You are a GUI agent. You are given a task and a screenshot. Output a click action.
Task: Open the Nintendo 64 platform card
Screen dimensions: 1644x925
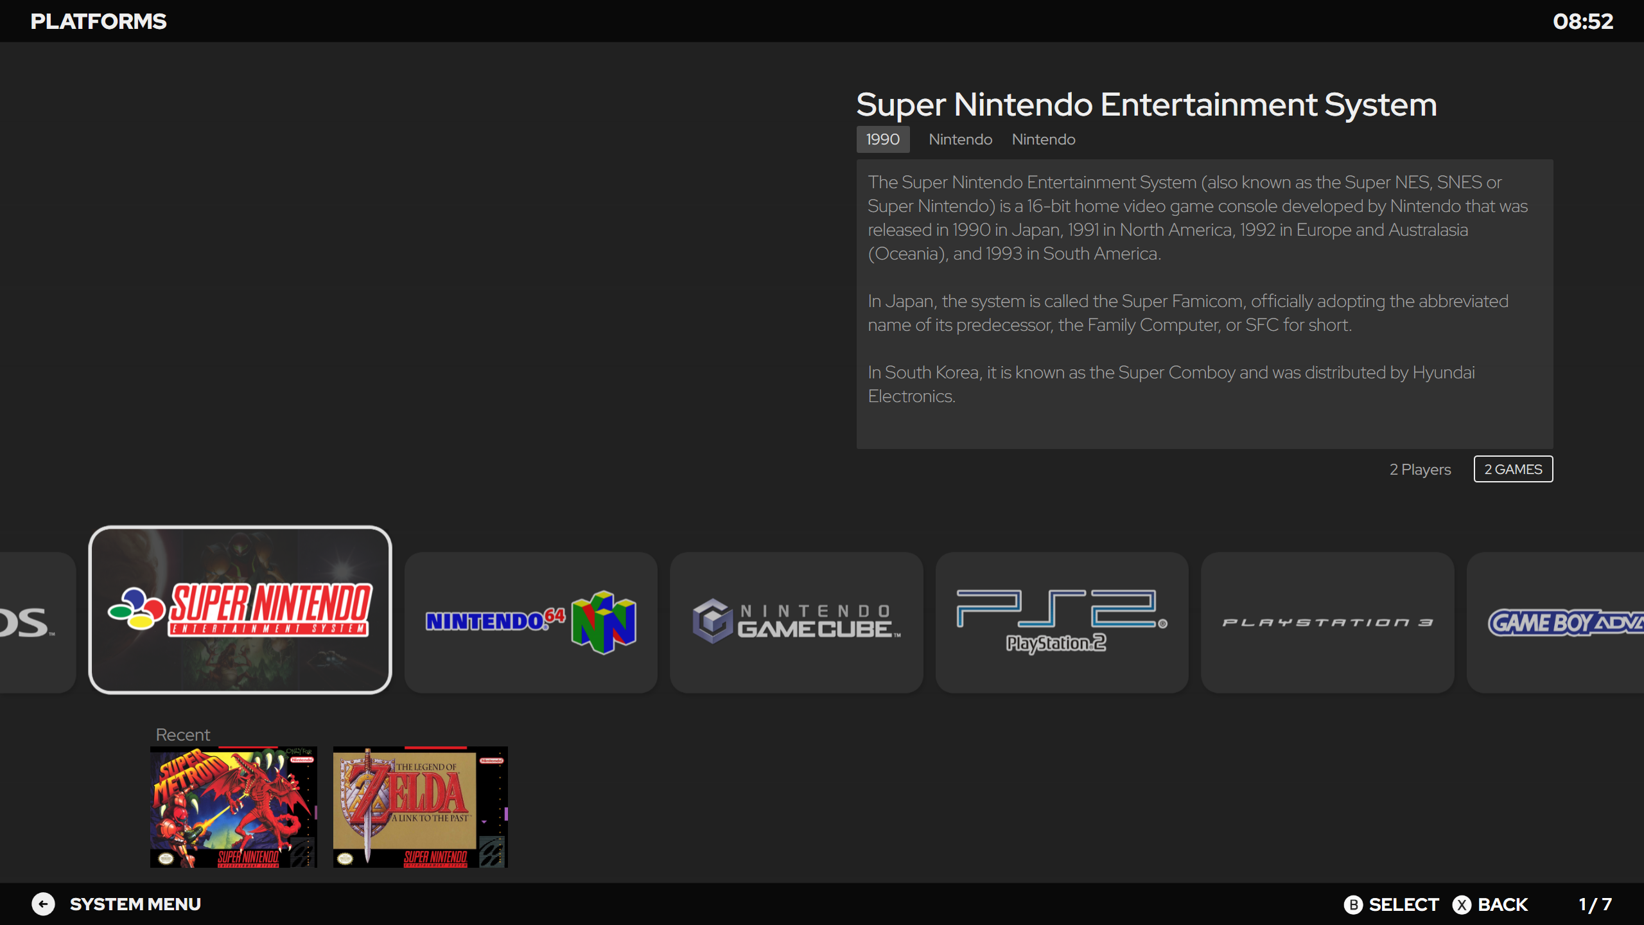click(x=531, y=622)
